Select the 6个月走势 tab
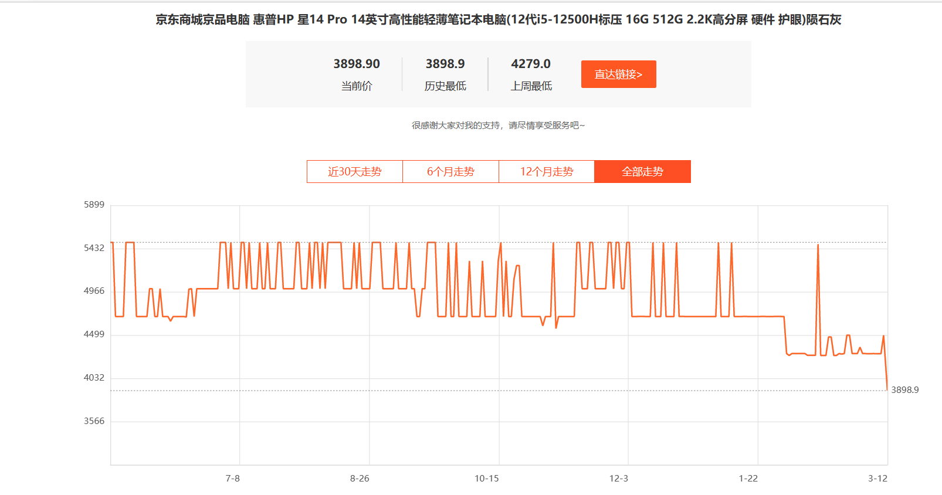942x495 pixels. [x=450, y=172]
